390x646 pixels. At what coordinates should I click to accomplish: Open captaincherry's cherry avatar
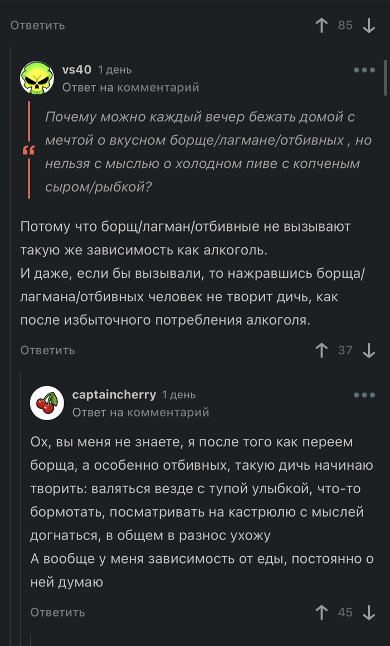tap(47, 402)
